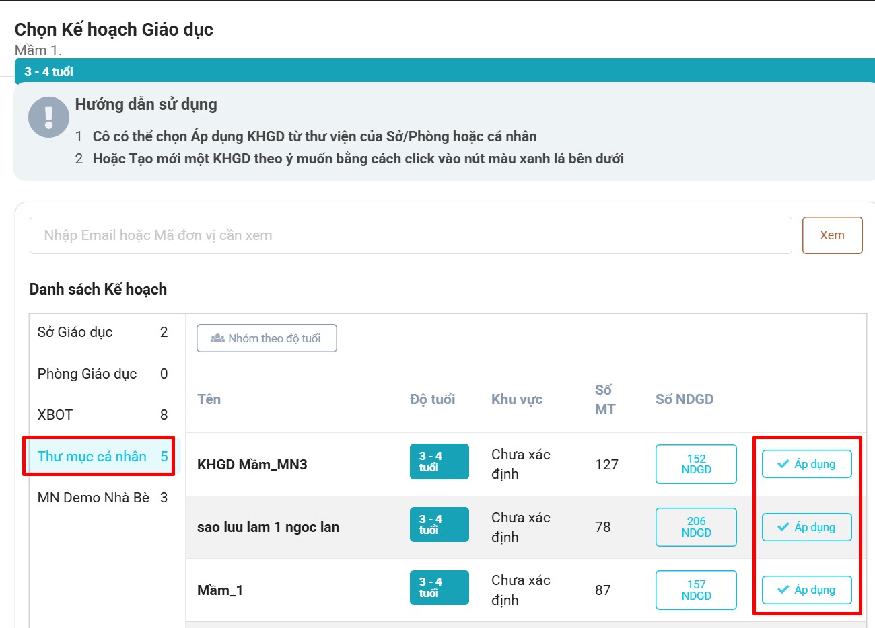
Task: Toggle Nhóm theo độ tuổi grouping
Action: pyautogui.click(x=267, y=338)
